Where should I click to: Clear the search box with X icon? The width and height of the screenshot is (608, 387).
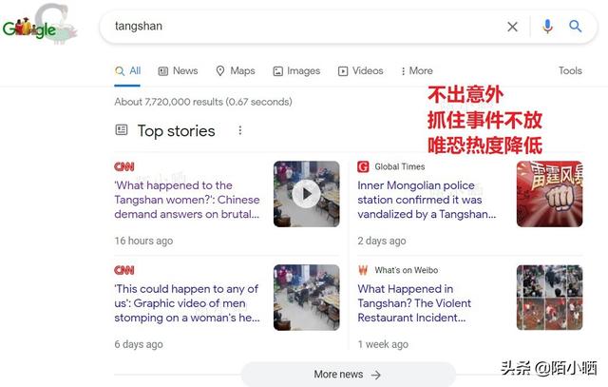coord(512,27)
